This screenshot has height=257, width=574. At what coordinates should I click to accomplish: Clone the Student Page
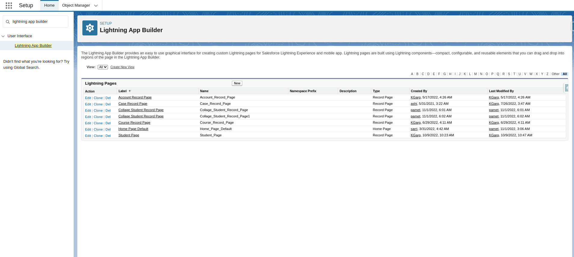98,136
